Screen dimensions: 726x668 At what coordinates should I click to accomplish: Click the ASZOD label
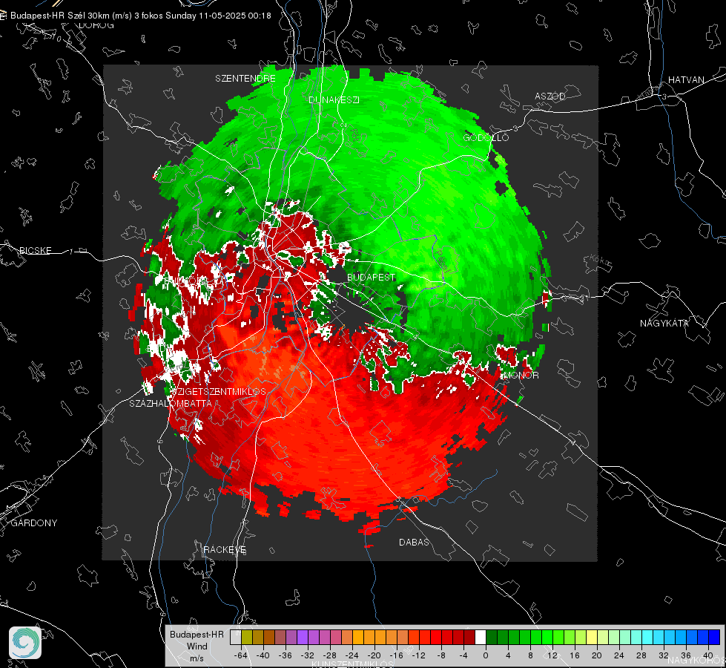pos(550,96)
